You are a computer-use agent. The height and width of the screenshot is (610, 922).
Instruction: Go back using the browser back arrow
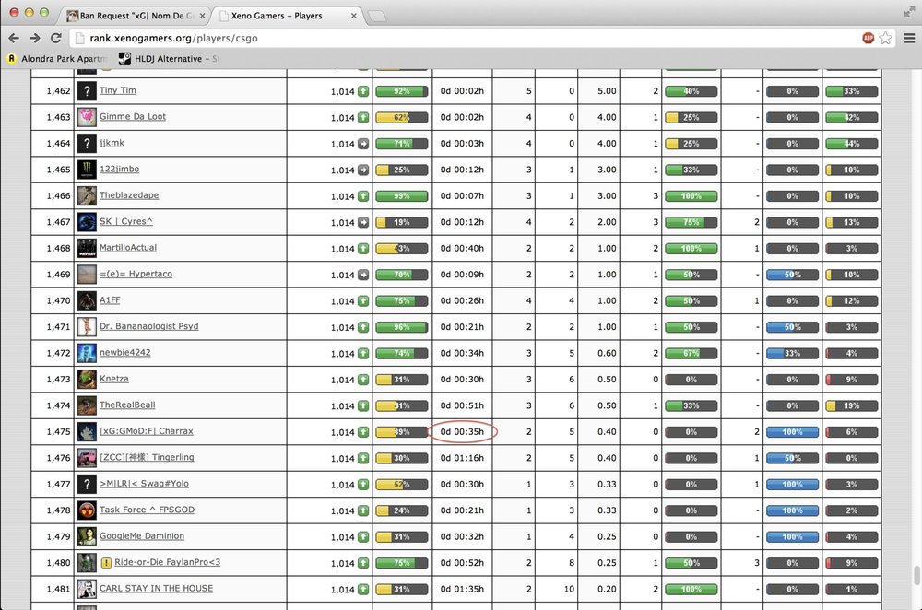pos(14,38)
